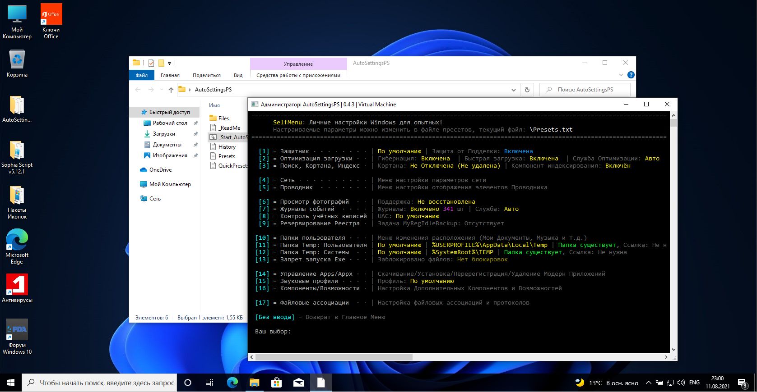Click the Properties checkmark quick access icon
This screenshot has height=392, width=757.
click(x=151, y=63)
